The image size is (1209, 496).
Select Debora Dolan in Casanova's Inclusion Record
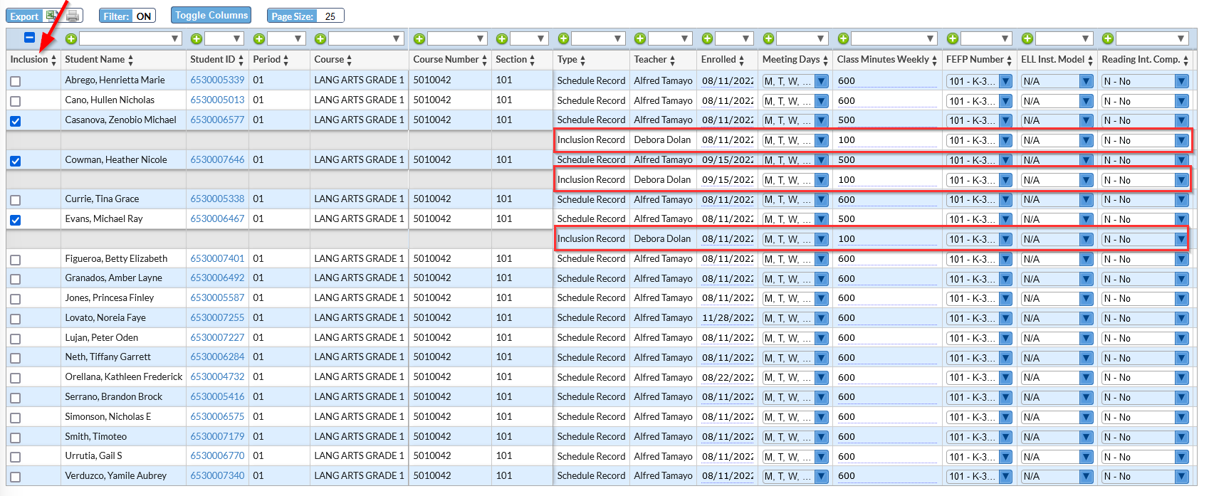coord(663,140)
